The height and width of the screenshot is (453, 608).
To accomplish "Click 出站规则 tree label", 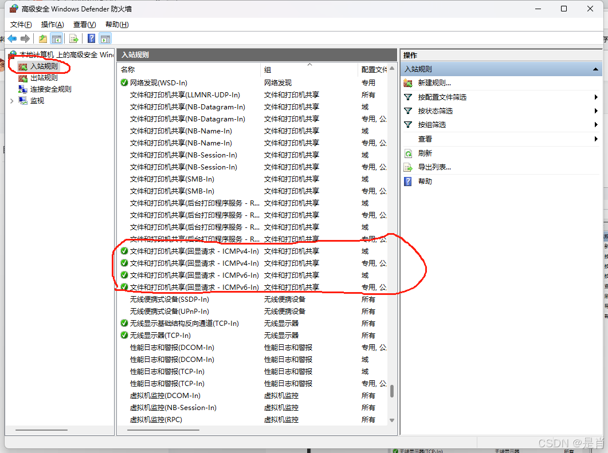I will pyautogui.click(x=44, y=78).
